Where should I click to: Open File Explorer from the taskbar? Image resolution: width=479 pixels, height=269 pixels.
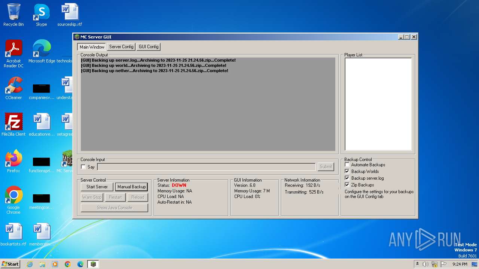(x=42, y=264)
